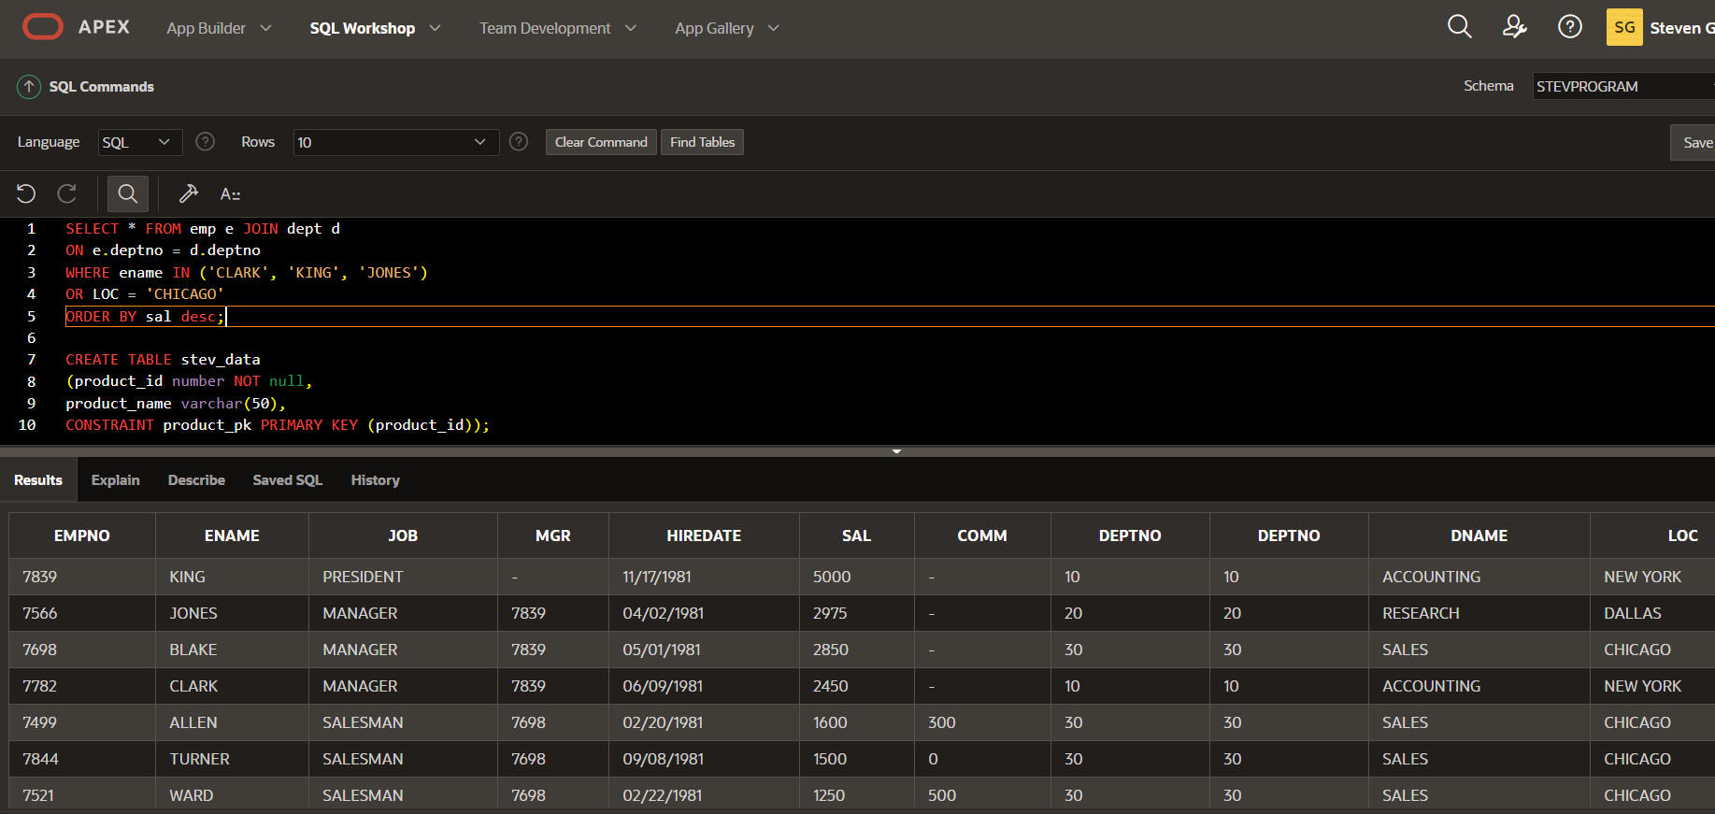
Task: Click the CONSTRAINT product_pk line
Action: [278, 425]
